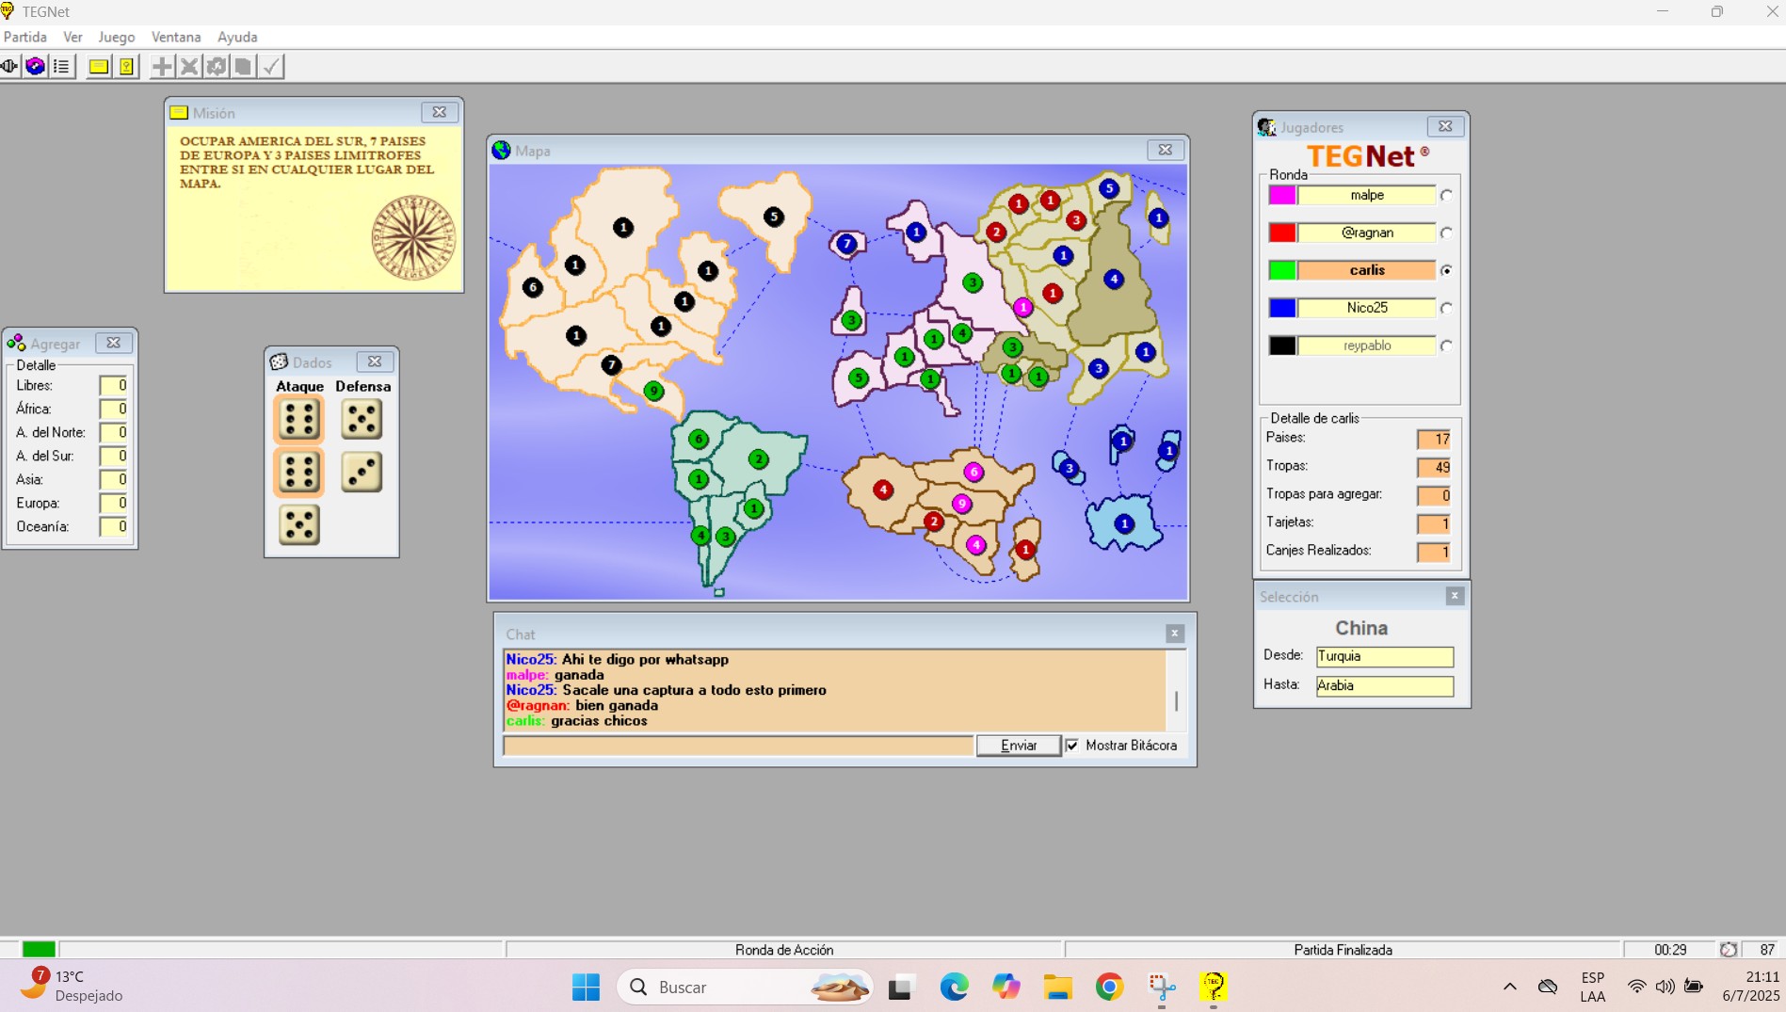Screen dimensions: 1786x1012
Task: Click the plus add-troops toolbar icon
Action: pyautogui.click(x=162, y=66)
